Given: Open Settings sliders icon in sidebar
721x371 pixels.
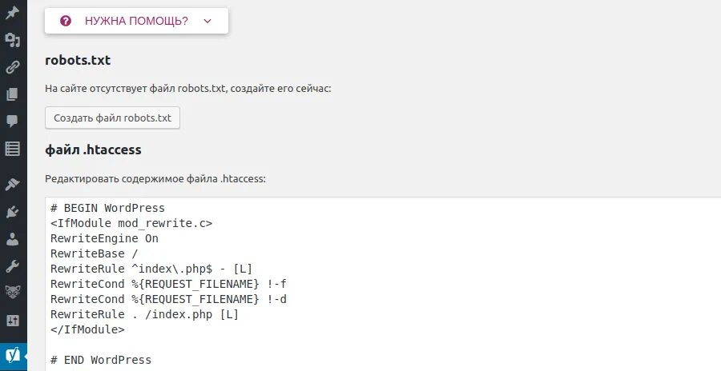Looking at the screenshot, I should tap(12, 321).
